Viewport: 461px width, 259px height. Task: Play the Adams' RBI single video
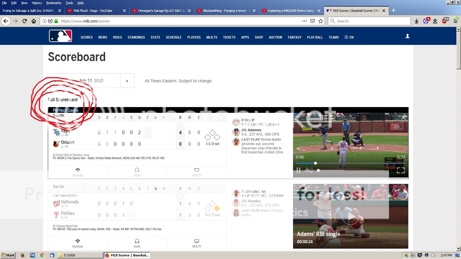(350, 217)
